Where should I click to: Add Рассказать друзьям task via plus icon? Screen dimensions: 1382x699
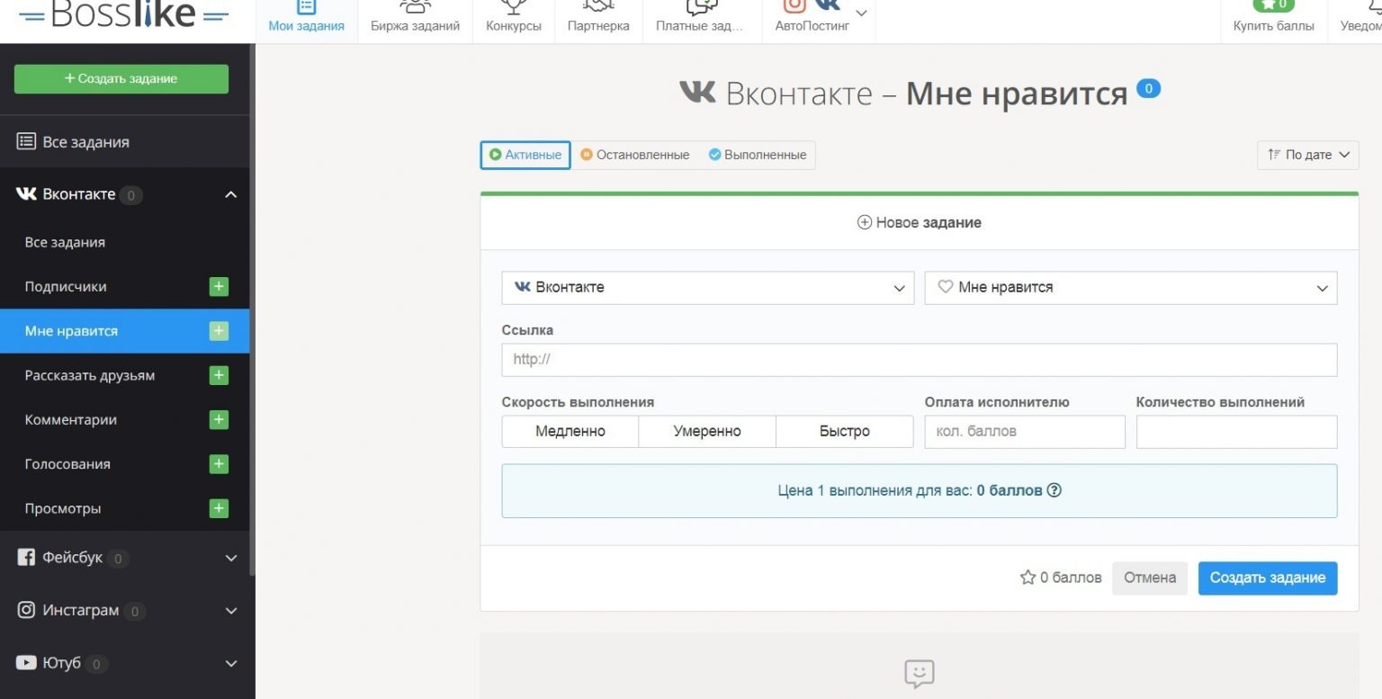point(219,375)
